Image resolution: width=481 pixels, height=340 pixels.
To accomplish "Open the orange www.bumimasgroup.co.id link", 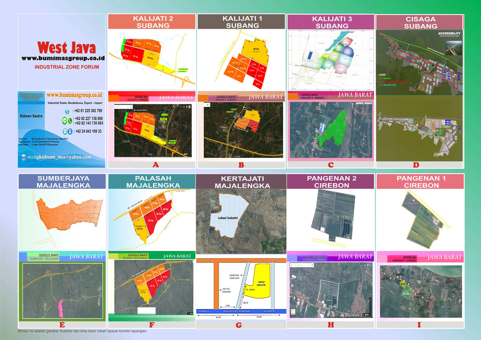I will click(x=74, y=95).
